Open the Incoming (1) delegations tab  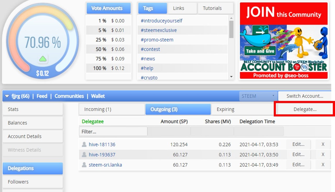pos(112,109)
